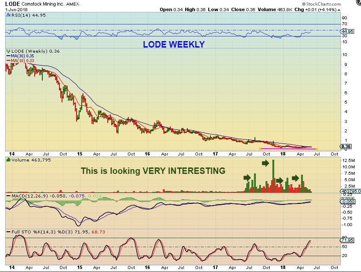Click the 90 RSI axis label
The width and height of the screenshot is (361, 272).
(345, 18)
